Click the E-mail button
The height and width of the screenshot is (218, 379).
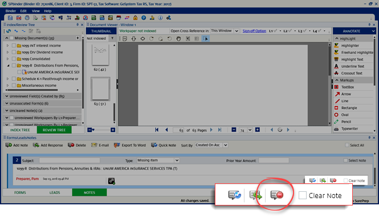click(100, 145)
